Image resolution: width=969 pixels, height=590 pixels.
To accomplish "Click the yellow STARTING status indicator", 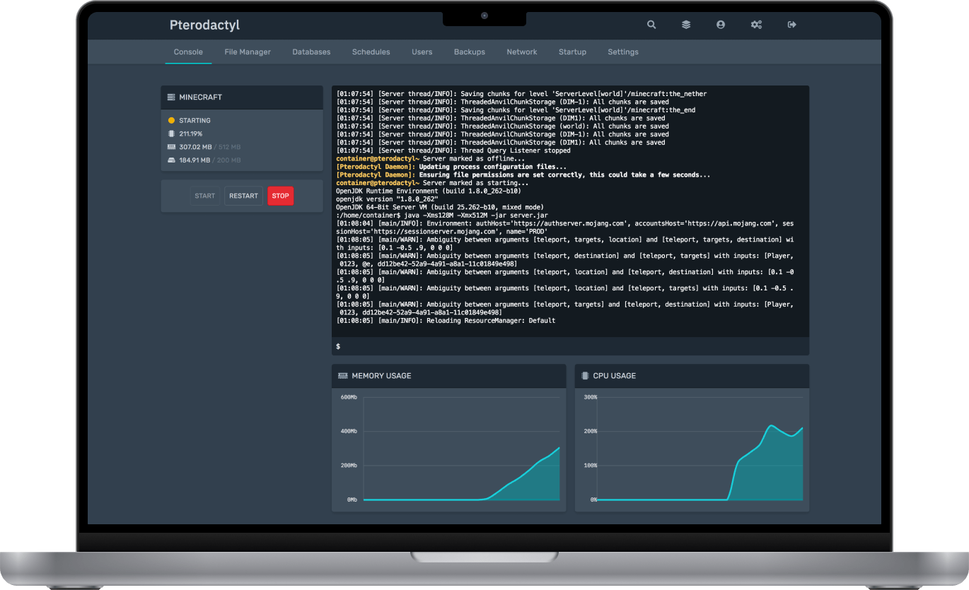I will (x=170, y=120).
